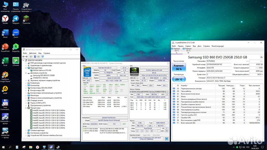Open taskbar search magnifier

(10, 147)
